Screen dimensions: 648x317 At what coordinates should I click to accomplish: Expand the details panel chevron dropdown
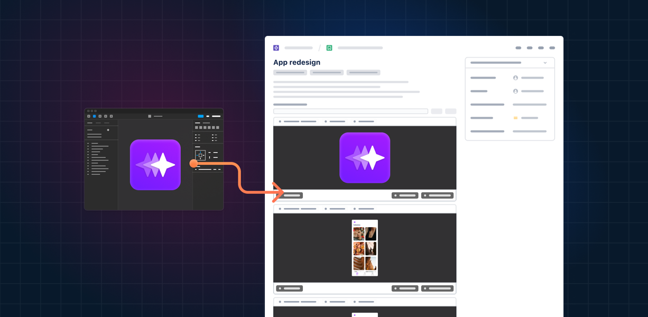pos(545,63)
